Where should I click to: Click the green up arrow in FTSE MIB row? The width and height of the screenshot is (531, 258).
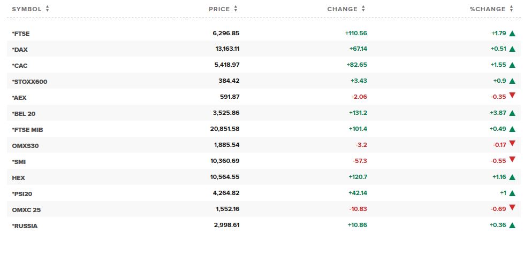tap(512, 129)
